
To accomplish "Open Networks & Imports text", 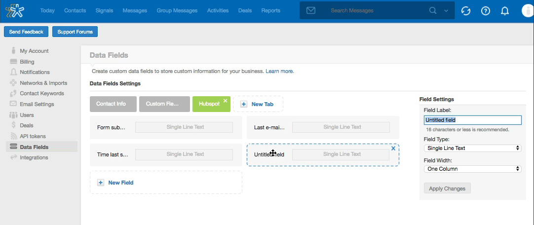I will [x=43, y=83].
